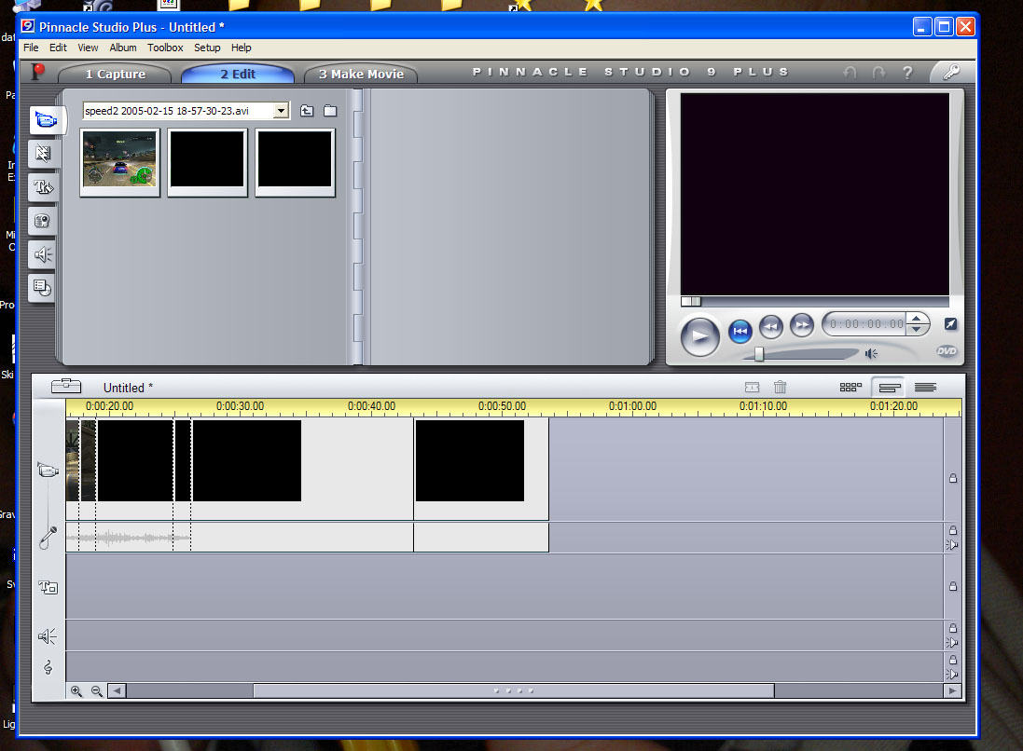The height and width of the screenshot is (751, 1023).
Task: Expand the speed2 video file dropdown
Action: coord(281,111)
